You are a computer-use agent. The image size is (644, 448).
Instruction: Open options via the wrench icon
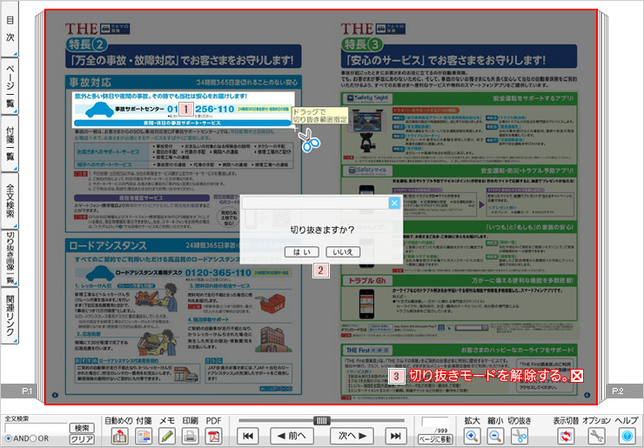[596, 436]
